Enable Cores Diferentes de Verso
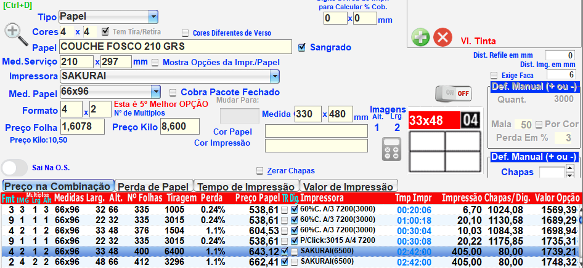Screen dimensions: 583x268 point(185,33)
